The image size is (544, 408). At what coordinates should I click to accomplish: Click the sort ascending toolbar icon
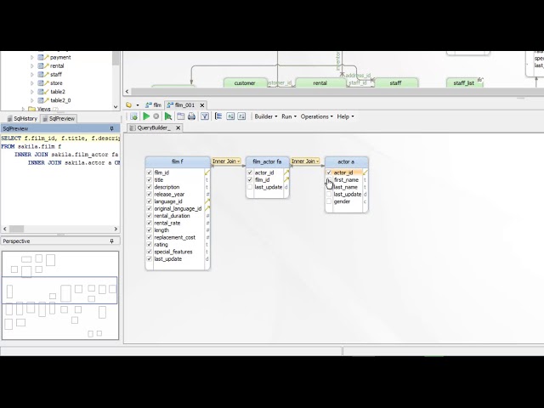click(230, 116)
